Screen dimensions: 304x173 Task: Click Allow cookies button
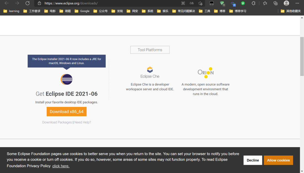[278, 160]
